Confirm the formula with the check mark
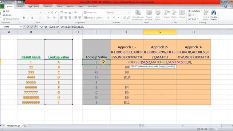The image size is (233, 131). [x=32, y=27]
